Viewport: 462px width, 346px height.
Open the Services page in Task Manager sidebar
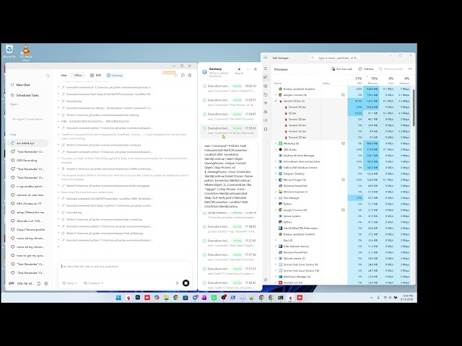tap(266, 129)
